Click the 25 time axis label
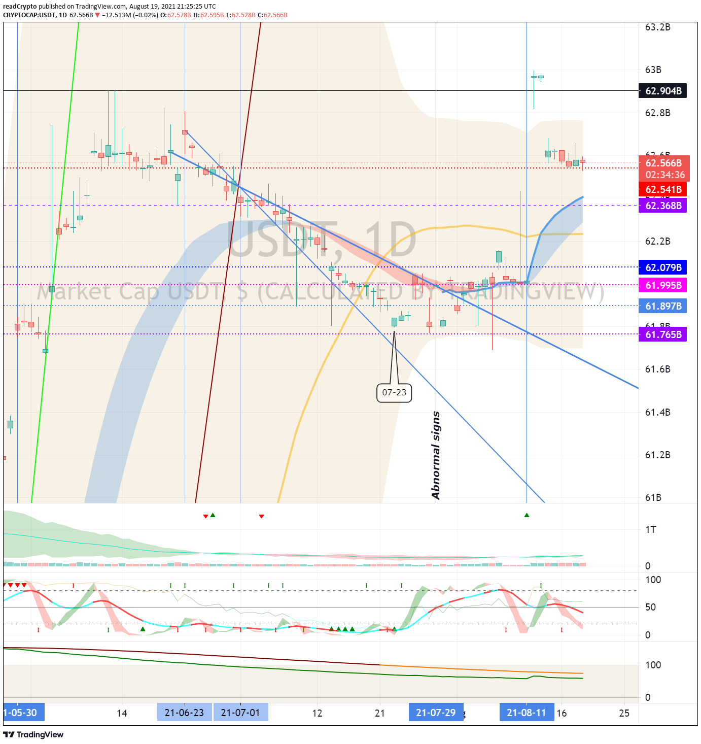This screenshot has height=744, width=701. tap(624, 714)
